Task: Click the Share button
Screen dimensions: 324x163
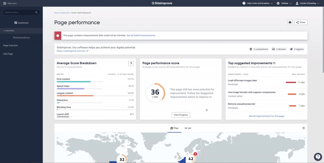Action: click(x=301, y=22)
